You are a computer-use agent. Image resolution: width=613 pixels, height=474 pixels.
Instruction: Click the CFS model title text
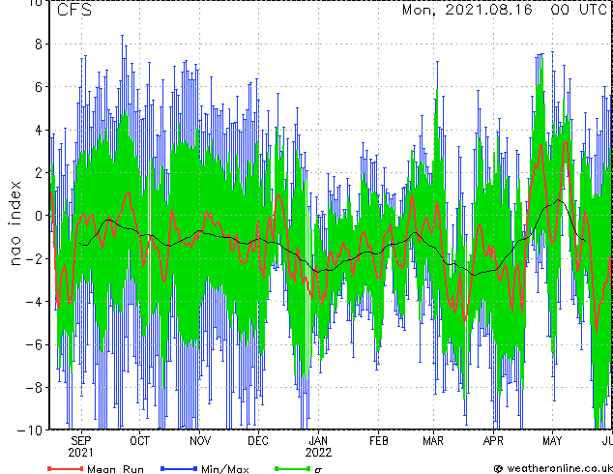(x=74, y=10)
